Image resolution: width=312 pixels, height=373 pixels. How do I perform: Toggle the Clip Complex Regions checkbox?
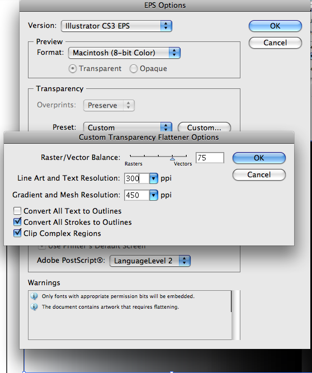point(17,233)
